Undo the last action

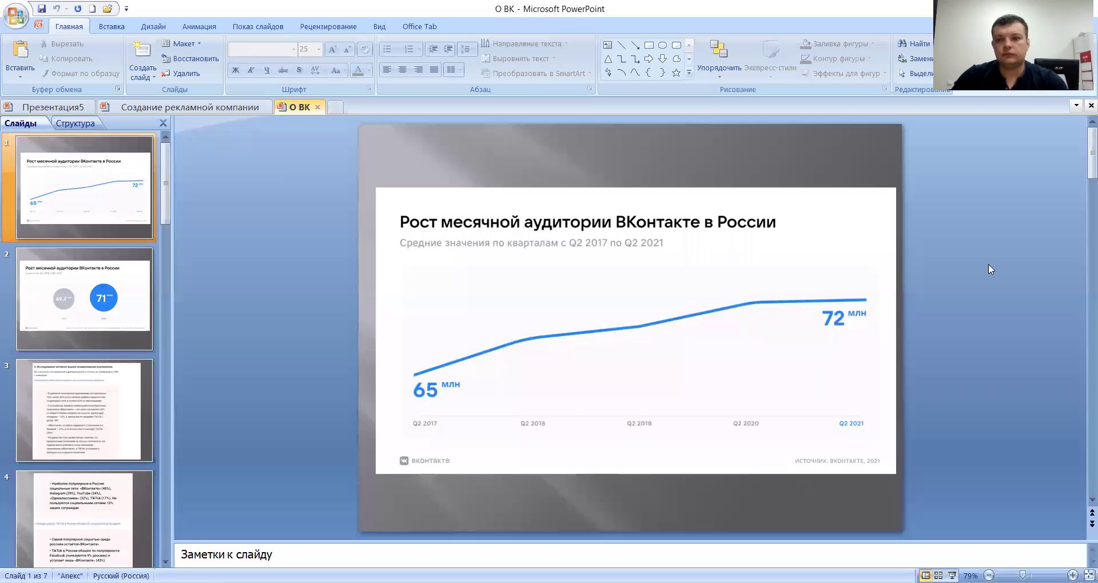pos(57,9)
